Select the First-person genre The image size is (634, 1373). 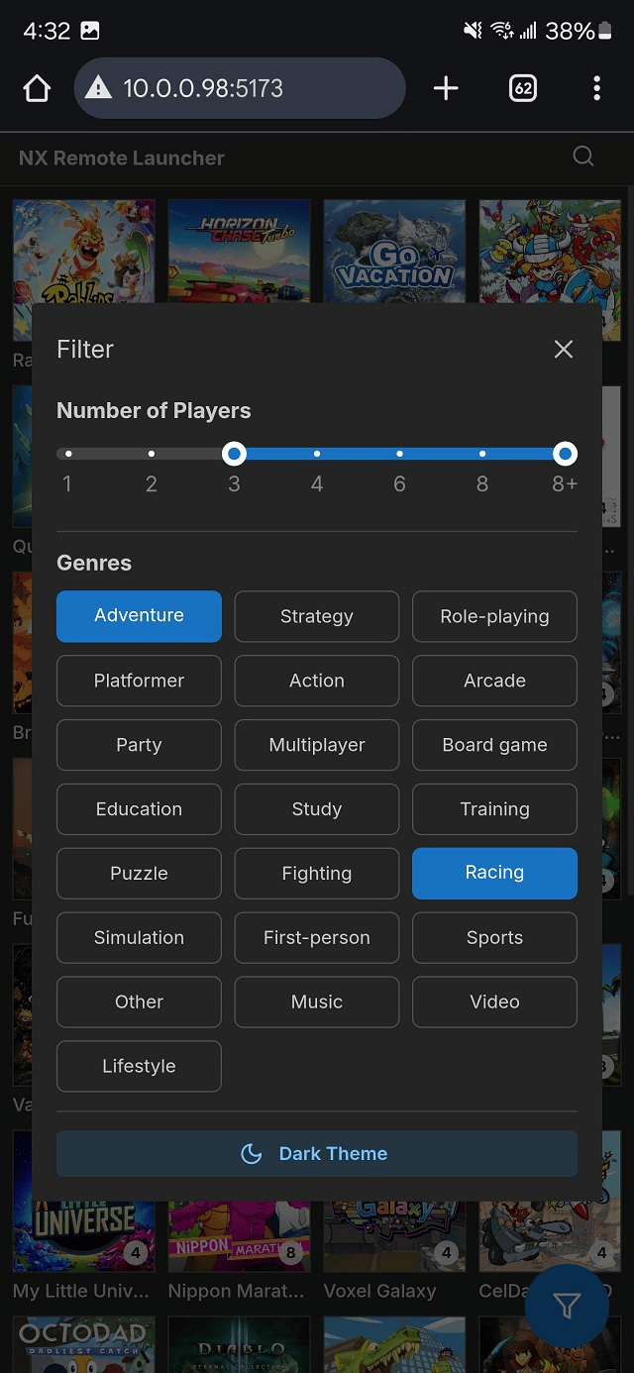tap(316, 937)
